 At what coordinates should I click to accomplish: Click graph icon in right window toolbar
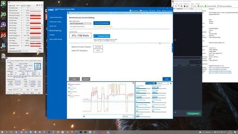pyautogui.click(x=187, y=6)
